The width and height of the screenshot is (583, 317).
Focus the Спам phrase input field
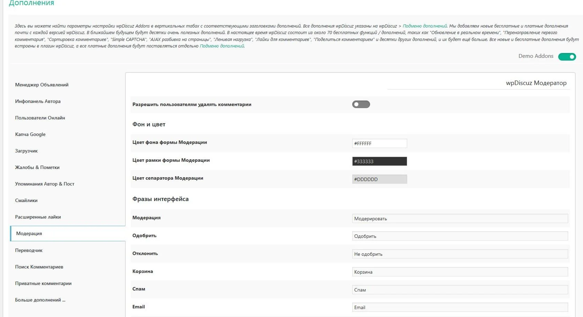(460, 290)
